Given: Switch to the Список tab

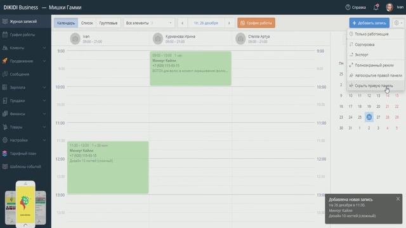Looking at the screenshot, I should (x=87, y=23).
